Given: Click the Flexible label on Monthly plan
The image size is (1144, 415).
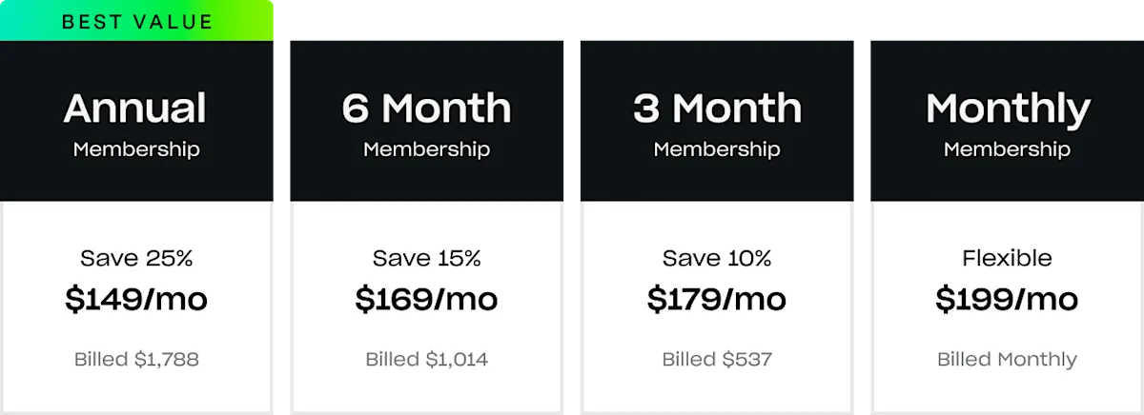Looking at the screenshot, I should point(1007,258).
